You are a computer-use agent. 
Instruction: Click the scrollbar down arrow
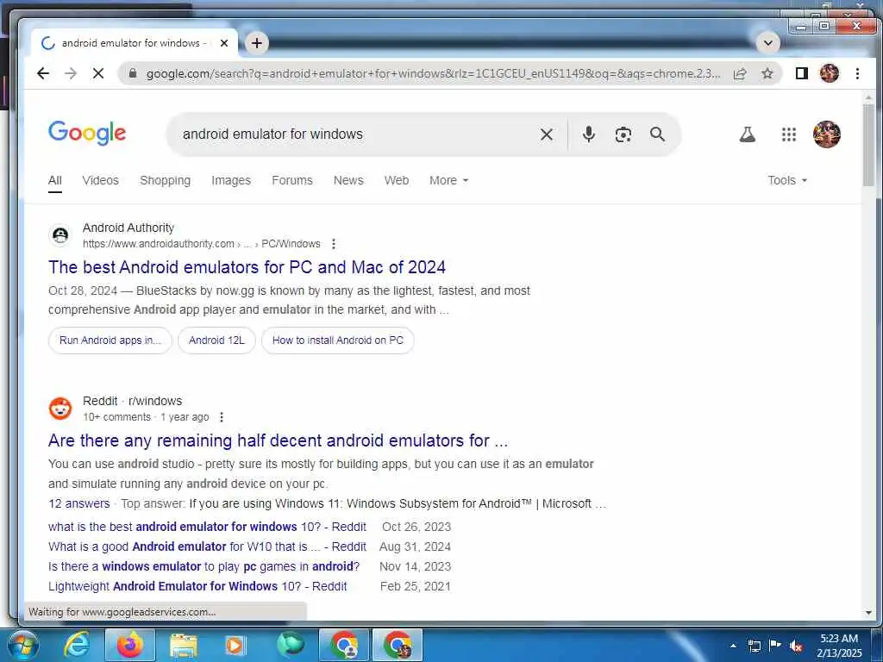867,613
